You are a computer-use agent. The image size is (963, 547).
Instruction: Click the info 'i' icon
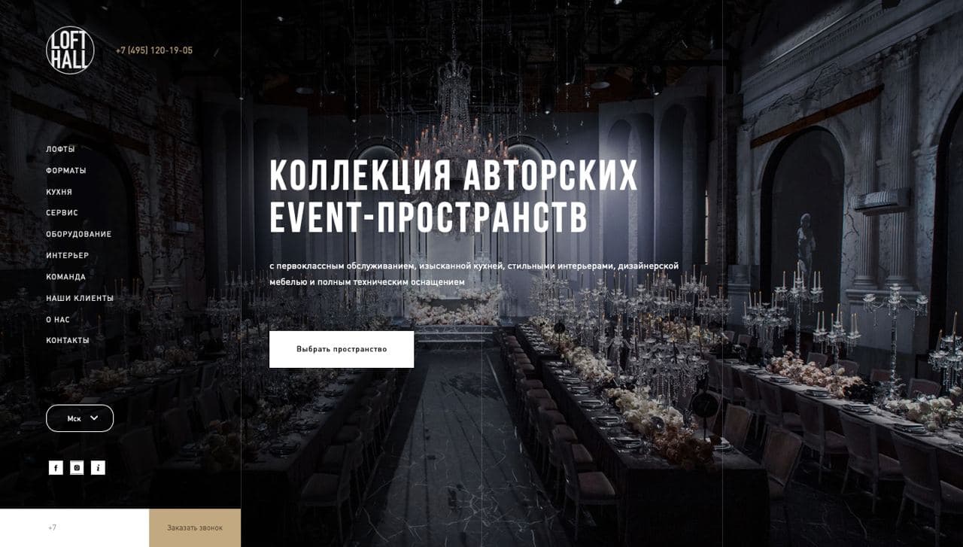98,468
